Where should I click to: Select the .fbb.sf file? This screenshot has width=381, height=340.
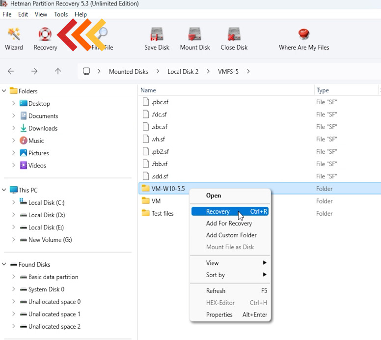[160, 164]
